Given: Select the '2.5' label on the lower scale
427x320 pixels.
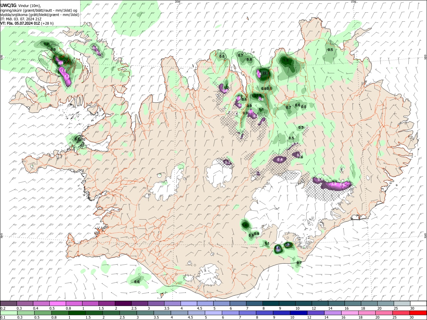Looking at the screenshot, I should coord(122,318).
